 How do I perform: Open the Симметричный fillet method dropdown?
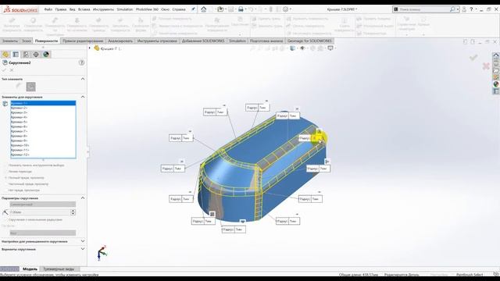pos(43,205)
